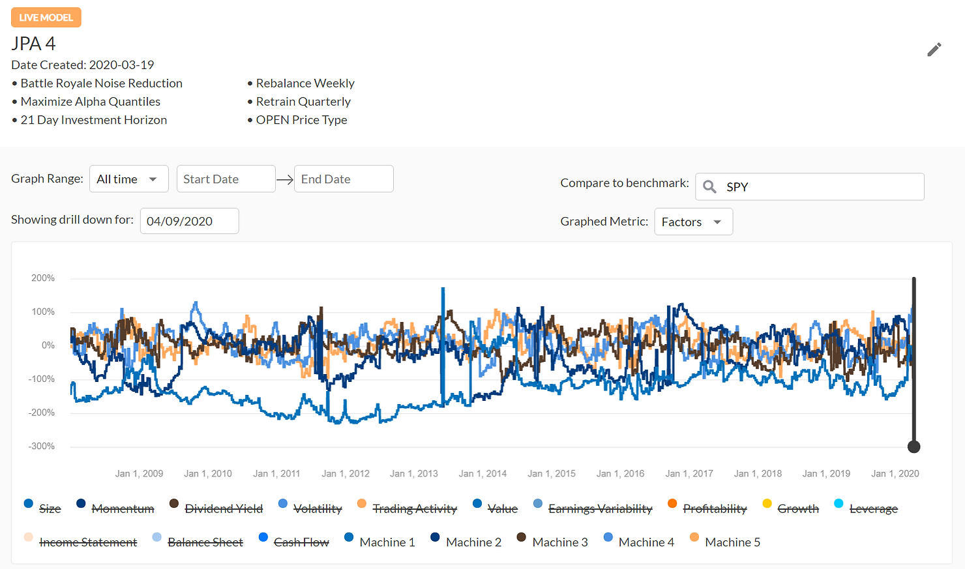Click the Jan 1, 2009 axis label

pos(139,474)
